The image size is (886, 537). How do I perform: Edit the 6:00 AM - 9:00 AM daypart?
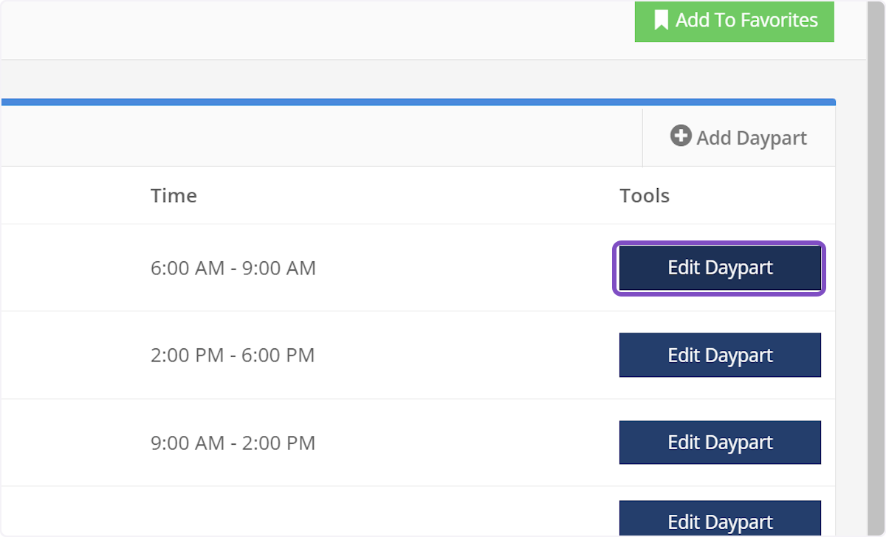click(719, 268)
